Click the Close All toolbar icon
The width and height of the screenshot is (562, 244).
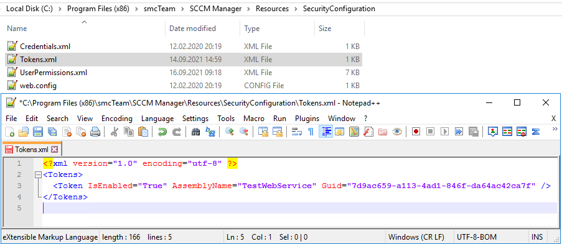(81, 132)
